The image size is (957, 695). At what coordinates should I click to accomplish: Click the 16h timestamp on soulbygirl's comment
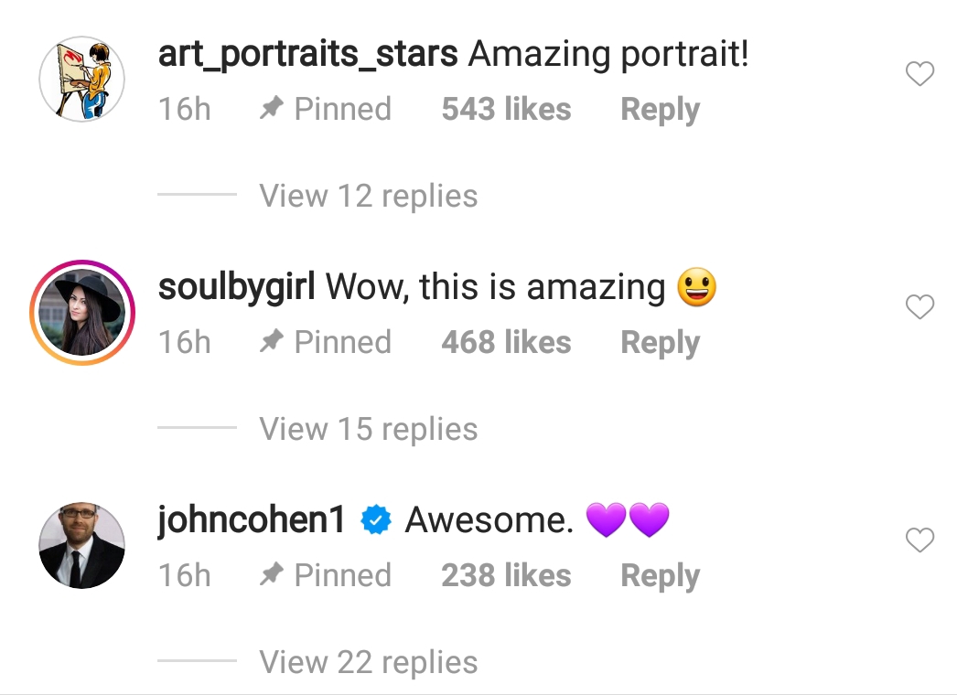click(184, 342)
